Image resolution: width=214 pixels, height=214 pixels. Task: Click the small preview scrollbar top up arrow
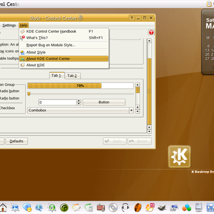pyautogui.click(x=137, y=85)
